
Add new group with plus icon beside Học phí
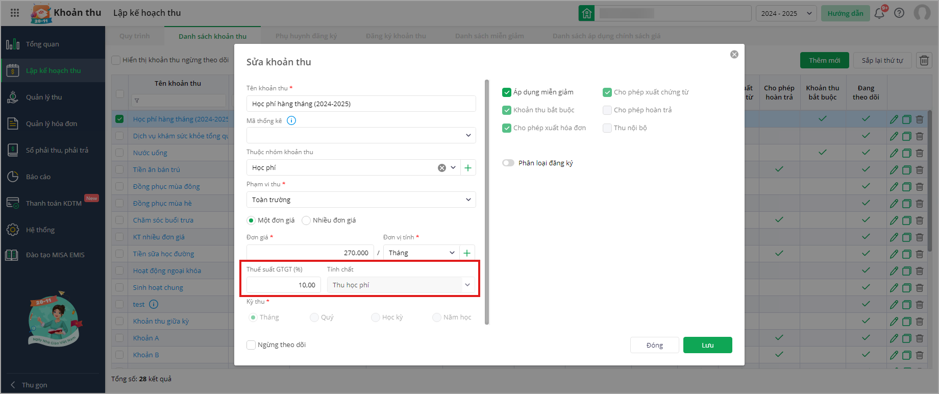click(468, 168)
